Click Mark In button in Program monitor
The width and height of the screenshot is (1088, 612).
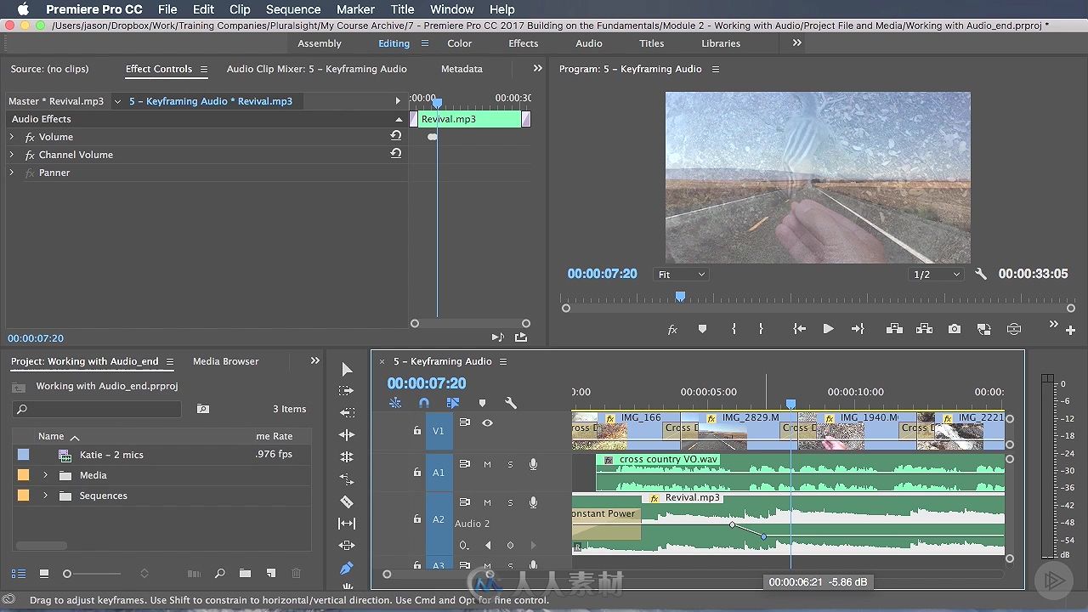coord(734,329)
